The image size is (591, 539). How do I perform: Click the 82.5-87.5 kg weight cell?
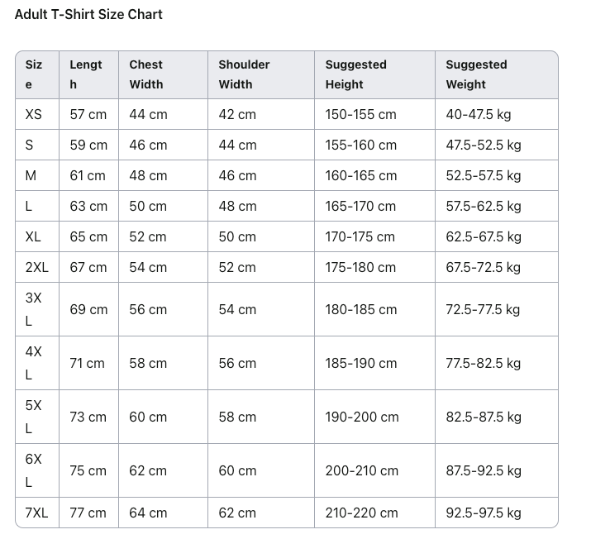click(484, 417)
